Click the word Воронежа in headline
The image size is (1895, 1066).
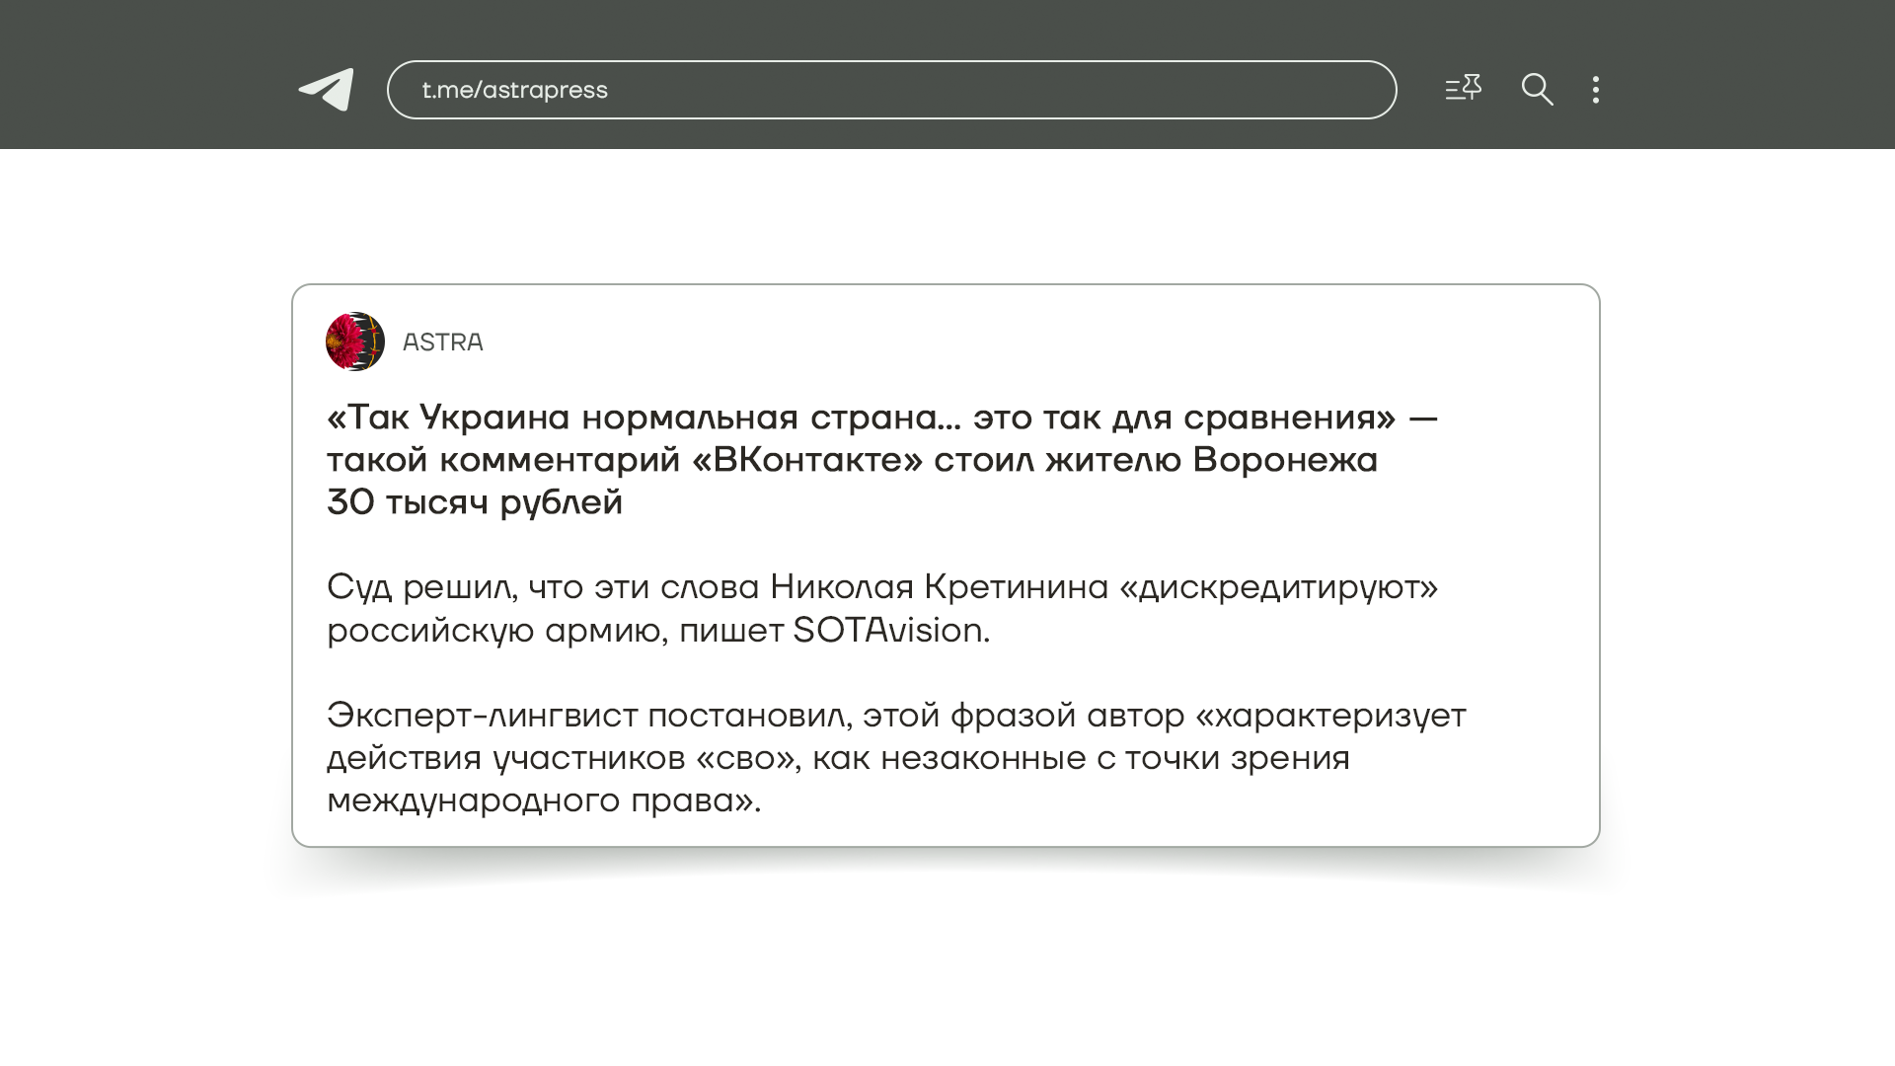(1285, 460)
